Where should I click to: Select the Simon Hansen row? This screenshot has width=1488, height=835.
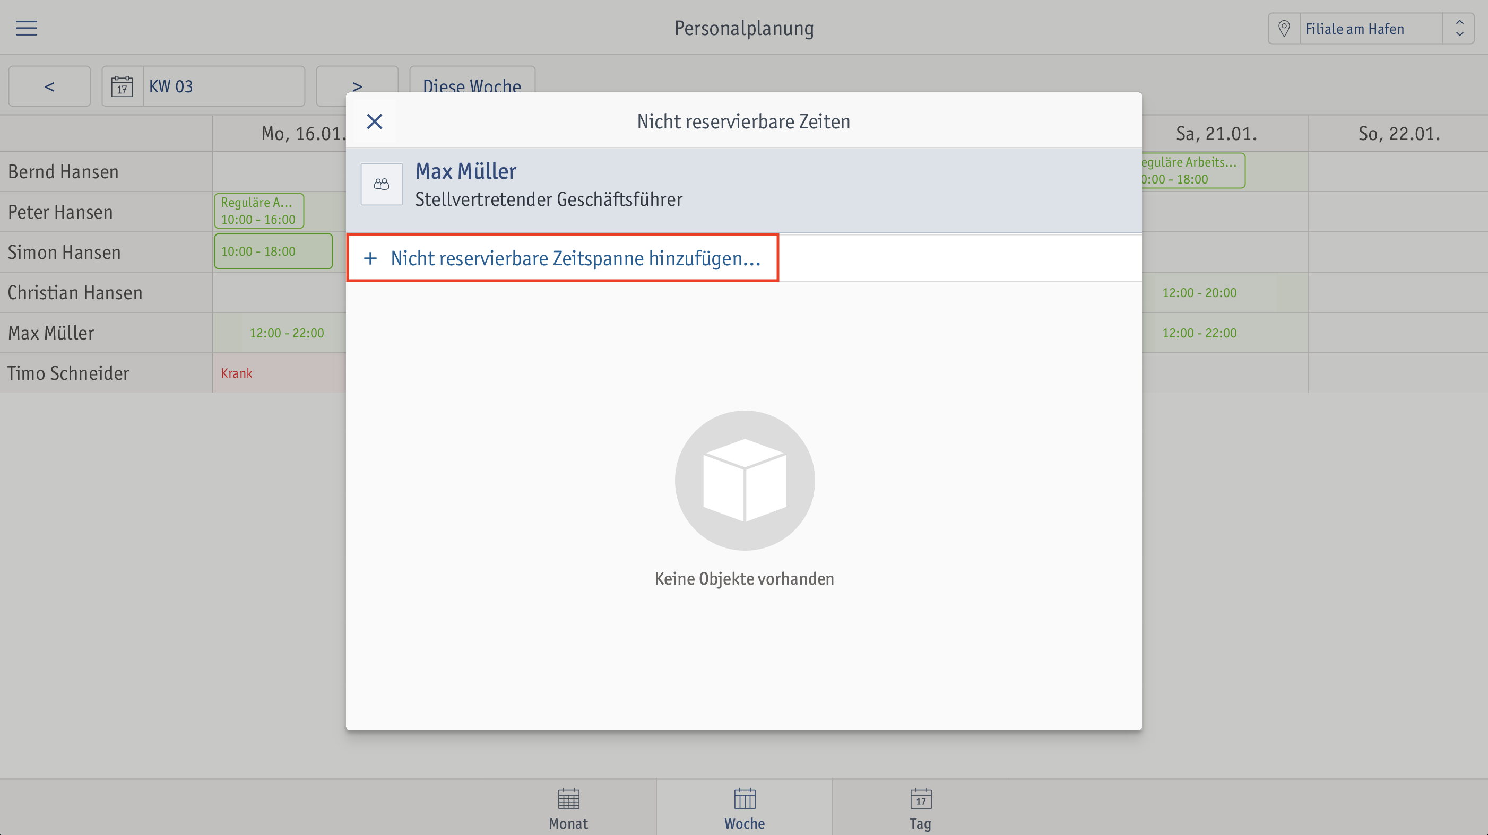(106, 253)
